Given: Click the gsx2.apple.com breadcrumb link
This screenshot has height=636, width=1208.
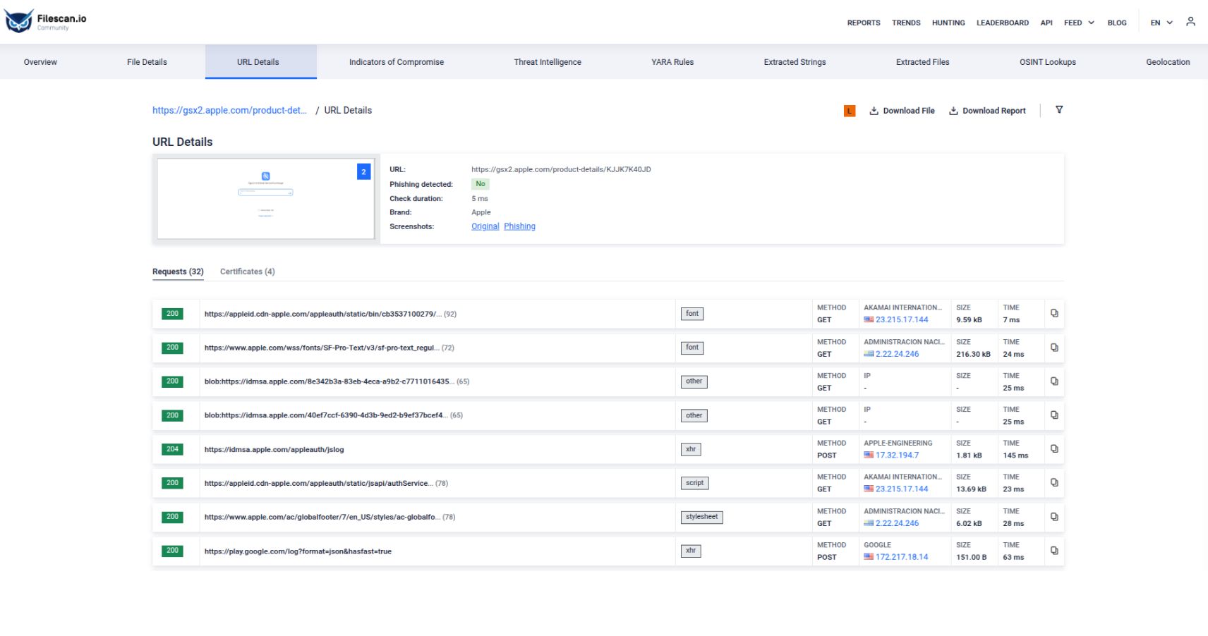Looking at the screenshot, I should (x=229, y=110).
